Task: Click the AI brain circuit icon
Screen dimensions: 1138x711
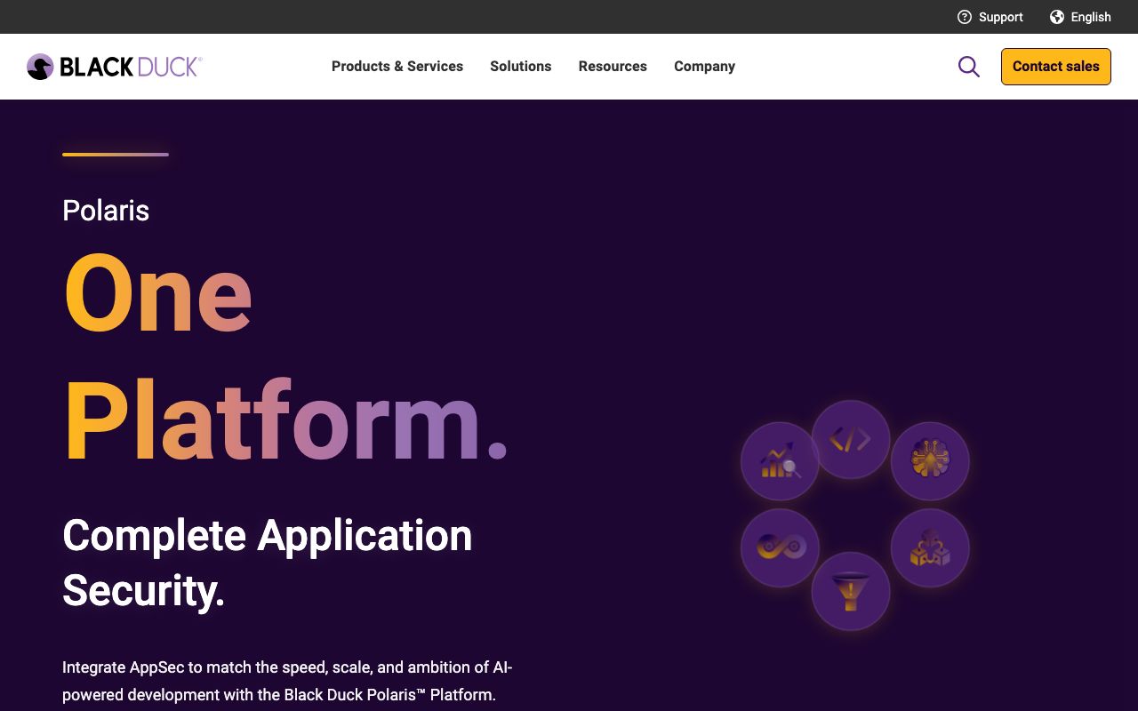Action: (930, 461)
